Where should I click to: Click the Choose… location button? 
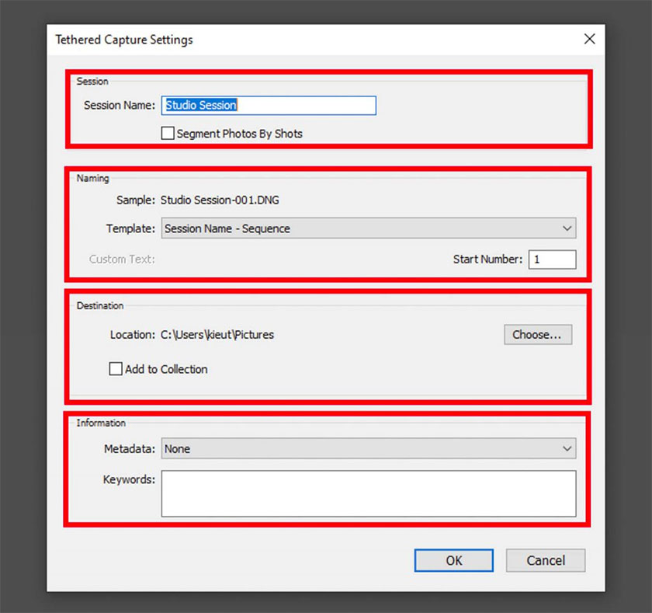click(538, 335)
